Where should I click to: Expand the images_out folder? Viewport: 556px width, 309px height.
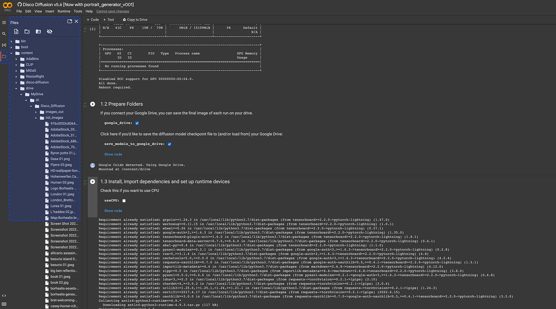[36, 112]
